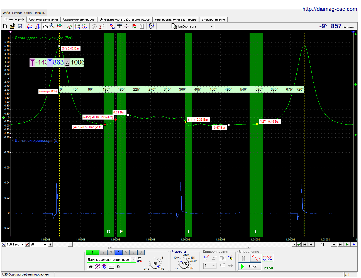Toggle channel 3 button
Screen dimensions: 361x278
(x=111, y=252)
